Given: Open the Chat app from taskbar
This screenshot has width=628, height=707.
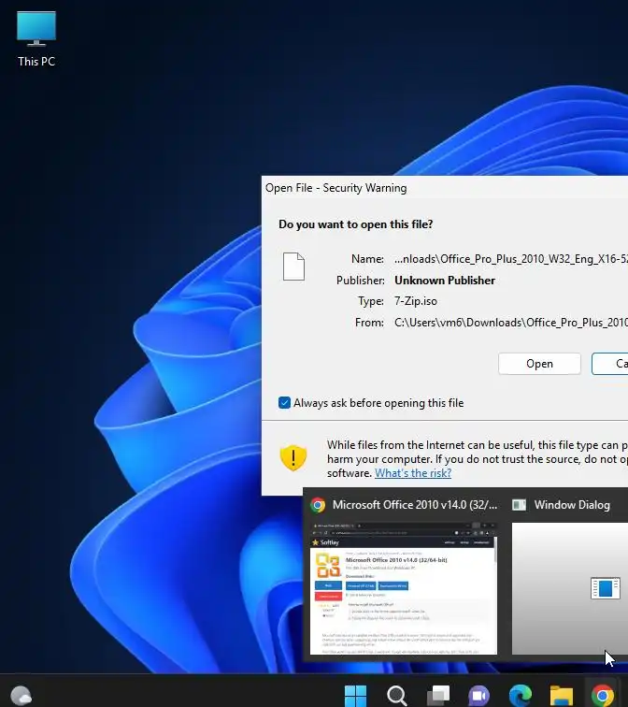Looking at the screenshot, I should tap(479, 695).
